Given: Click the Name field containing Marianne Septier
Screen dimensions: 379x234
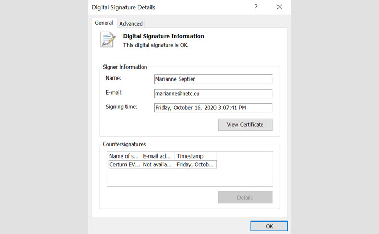Looking at the screenshot, I should pyautogui.click(x=213, y=79).
